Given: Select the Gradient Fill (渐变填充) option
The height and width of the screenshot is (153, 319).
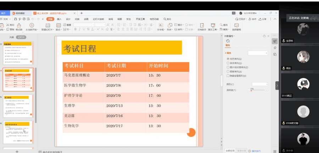Looking at the screenshot, I should coord(228,63).
